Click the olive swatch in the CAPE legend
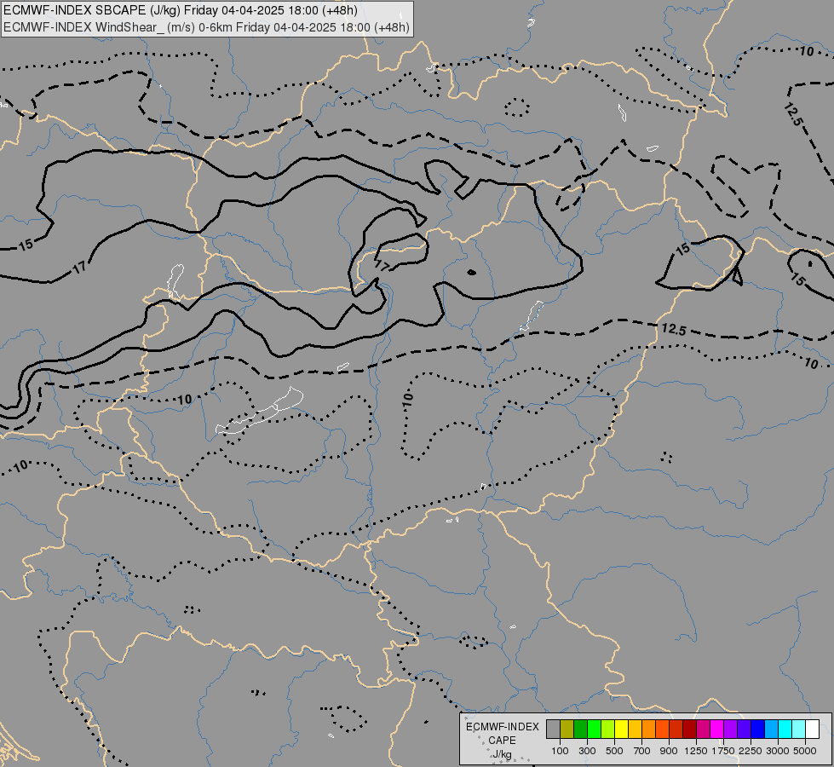 click(567, 730)
